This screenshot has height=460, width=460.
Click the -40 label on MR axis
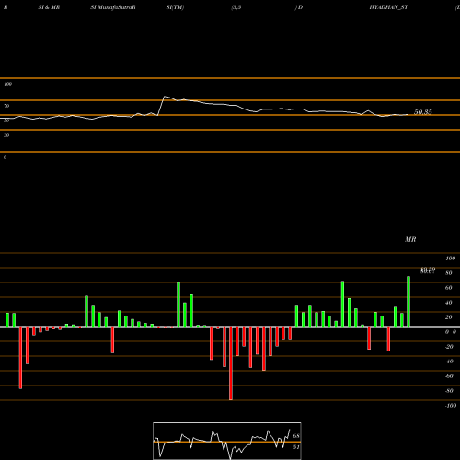click(x=449, y=362)
